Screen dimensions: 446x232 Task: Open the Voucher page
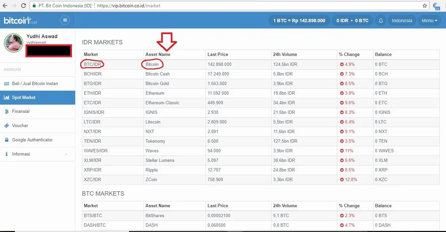tap(37, 126)
